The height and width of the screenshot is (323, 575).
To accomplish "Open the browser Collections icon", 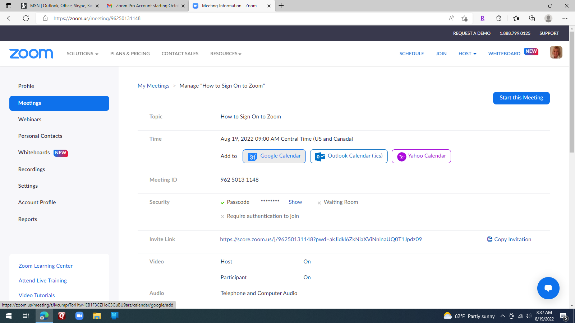I will point(532,18).
